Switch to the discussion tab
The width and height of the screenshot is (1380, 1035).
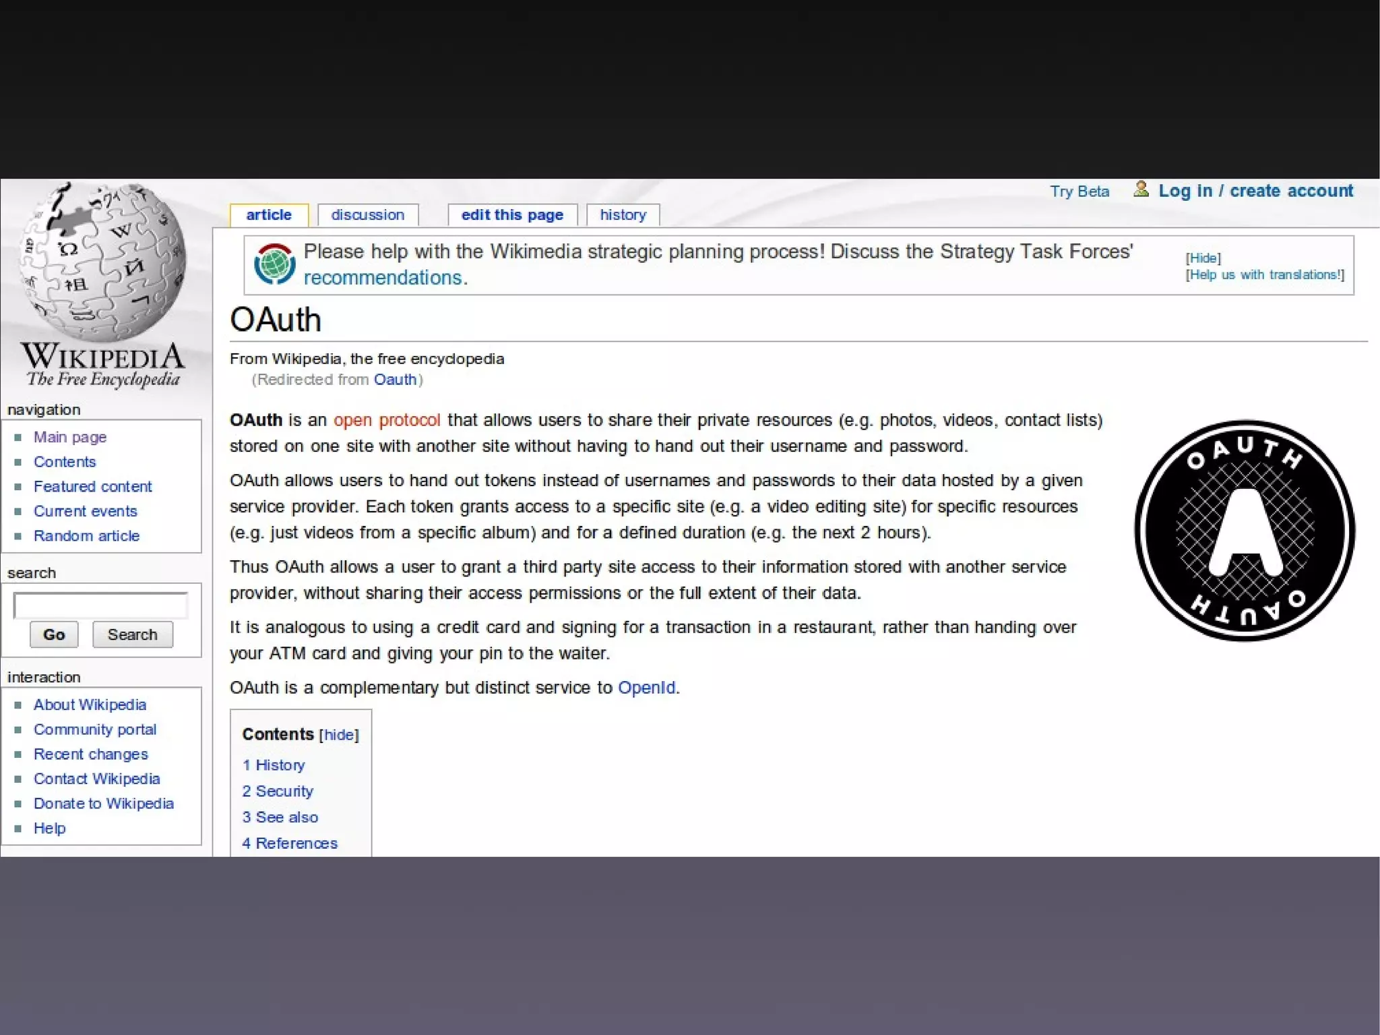coord(367,215)
